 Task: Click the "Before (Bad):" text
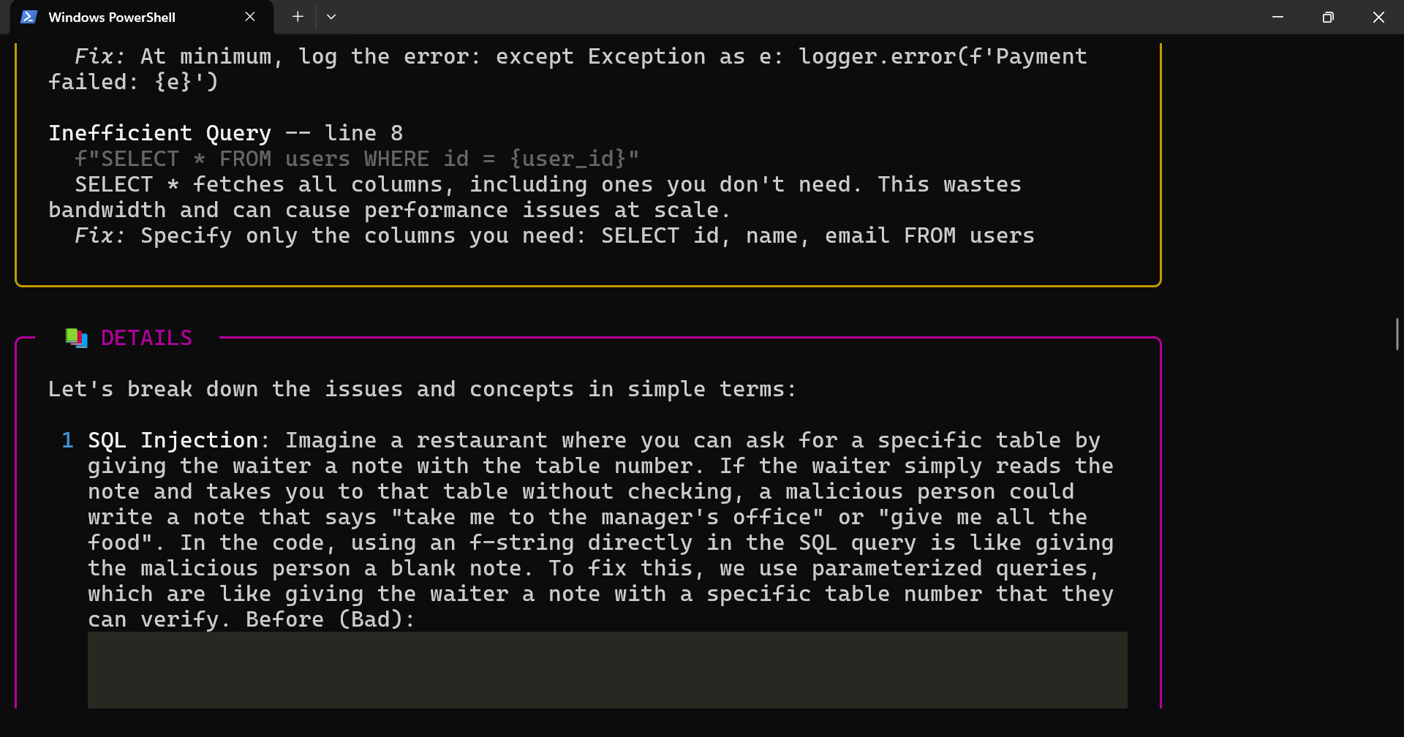tap(330, 619)
